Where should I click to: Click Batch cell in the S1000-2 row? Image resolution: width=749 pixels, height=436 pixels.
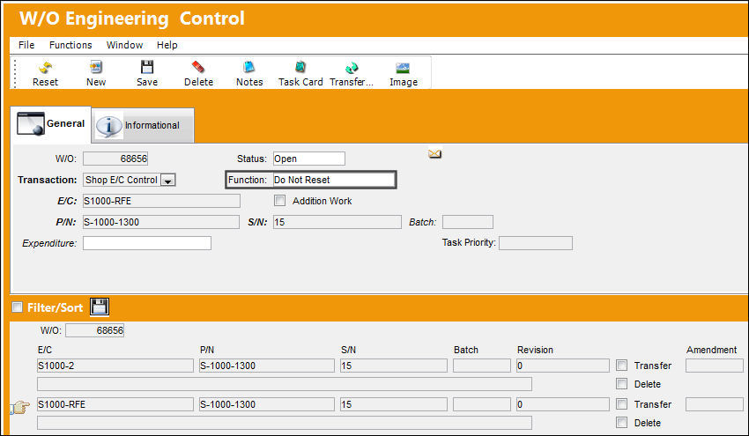[x=481, y=366]
